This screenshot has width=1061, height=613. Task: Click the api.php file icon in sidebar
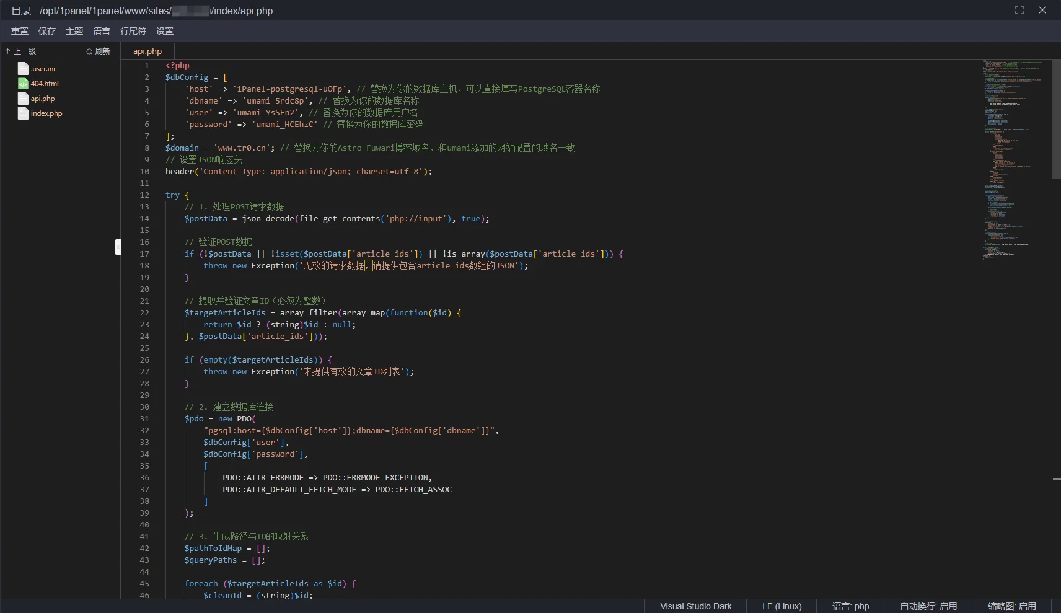[x=23, y=99]
